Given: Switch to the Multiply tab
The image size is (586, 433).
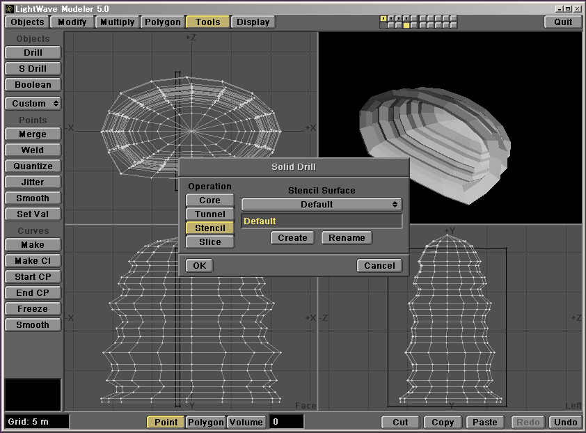Looking at the screenshot, I should point(117,22).
